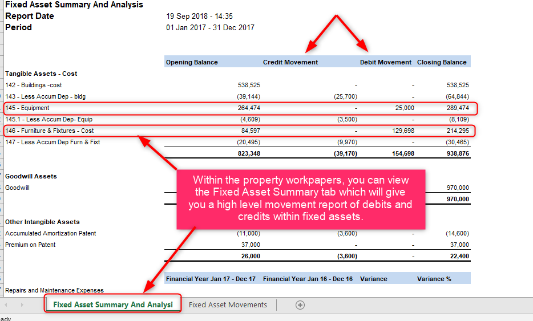
Task: Select Financial Year Jan 17 - Dec 17 header
Action: coord(211,279)
